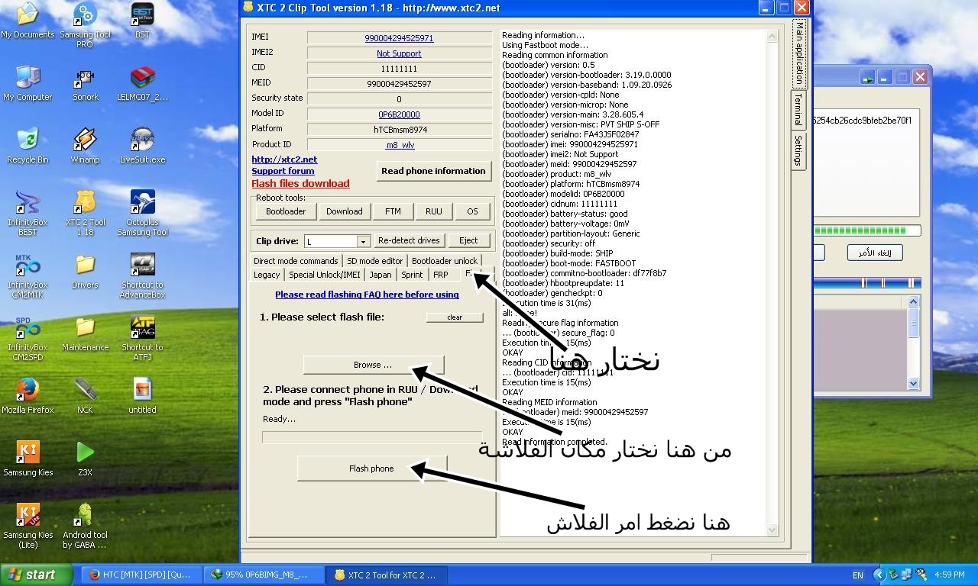Launch InfinityBox CM2SPD desktop shortcut
978x586 pixels.
click(28, 338)
